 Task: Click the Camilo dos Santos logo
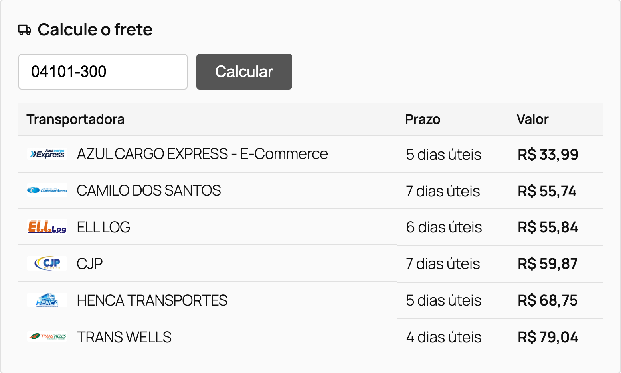coord(47,190)
